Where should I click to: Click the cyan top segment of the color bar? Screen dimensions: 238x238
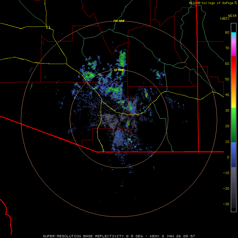click(234, 34)
